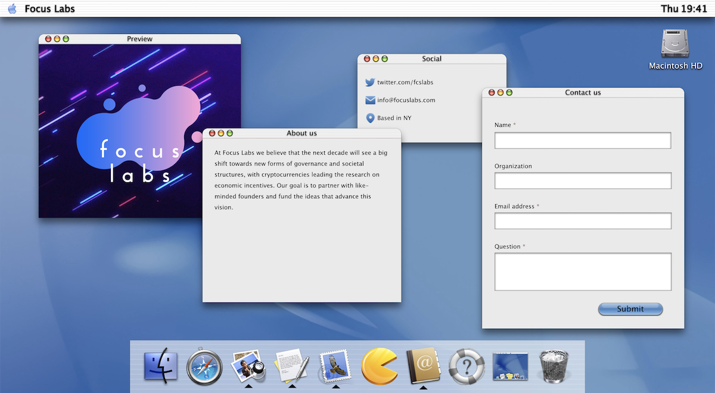The height and width of the screenshot is (393, 715).
Task: Open the Trash in the dock
Action: click(x=555, y=365)
